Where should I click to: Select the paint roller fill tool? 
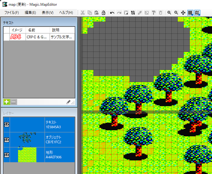click(154, 13)
